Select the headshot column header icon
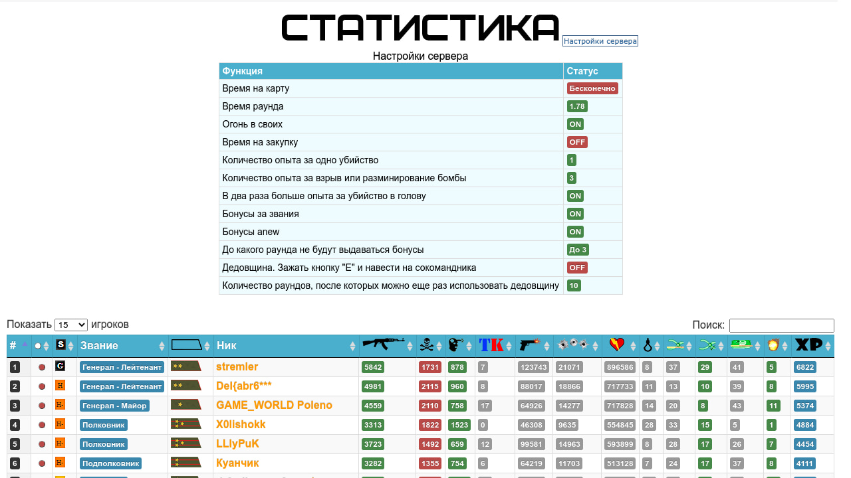The width and height of the screenshot is (851, 478). 456,345
